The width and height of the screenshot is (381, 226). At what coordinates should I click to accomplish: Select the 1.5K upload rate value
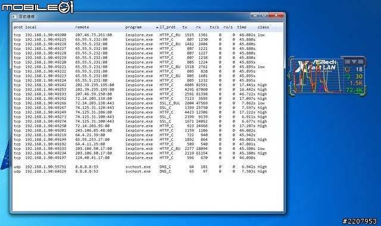(x=356, y=83)
